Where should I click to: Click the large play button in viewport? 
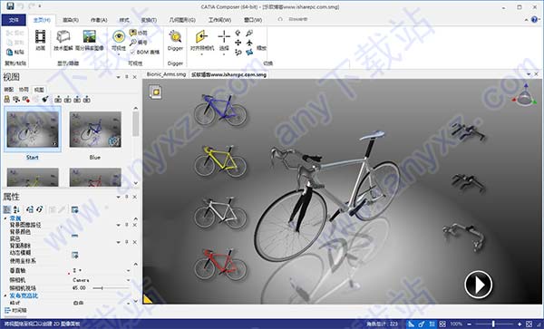tap(478, 285)
